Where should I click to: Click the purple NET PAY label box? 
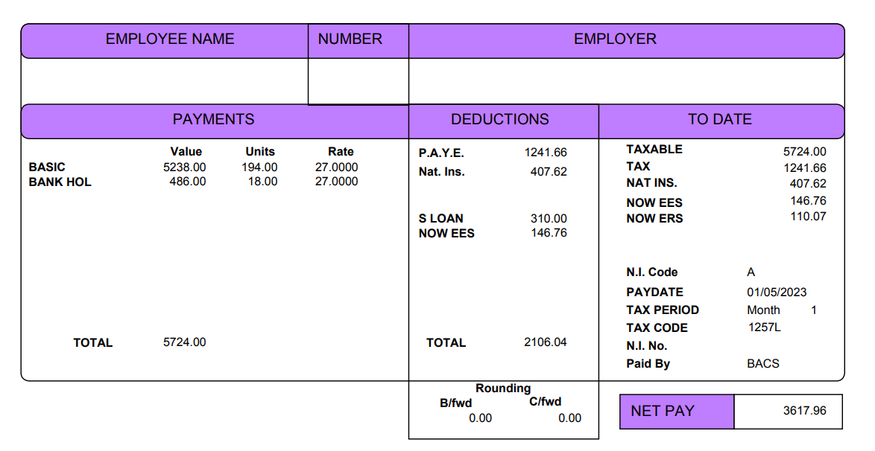pyautogui.click(x=677, y=412)
